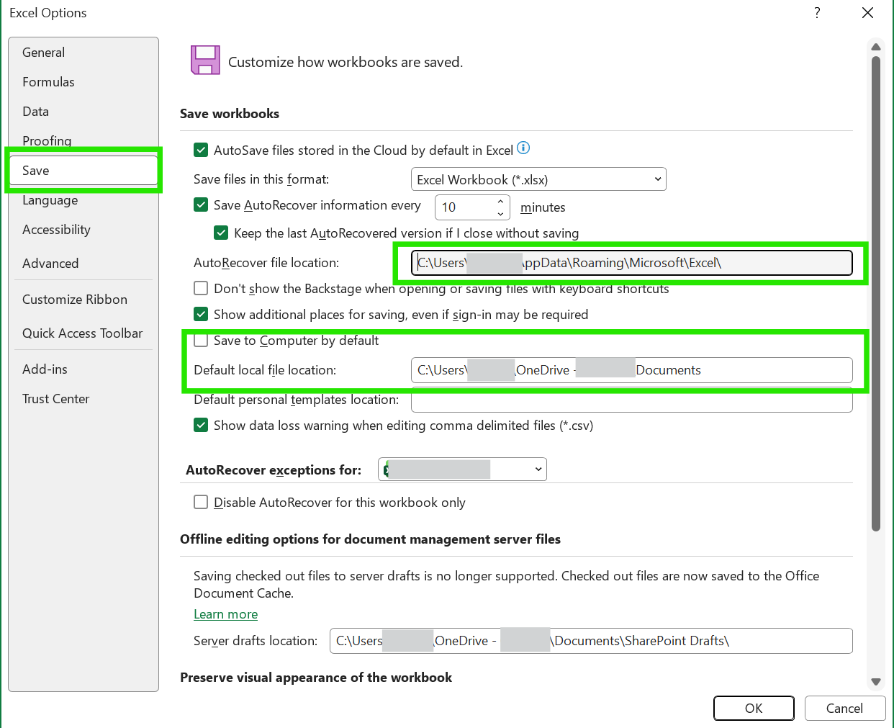Click Cancel to discard changes

pyautogui.click(x=844, y=709)
